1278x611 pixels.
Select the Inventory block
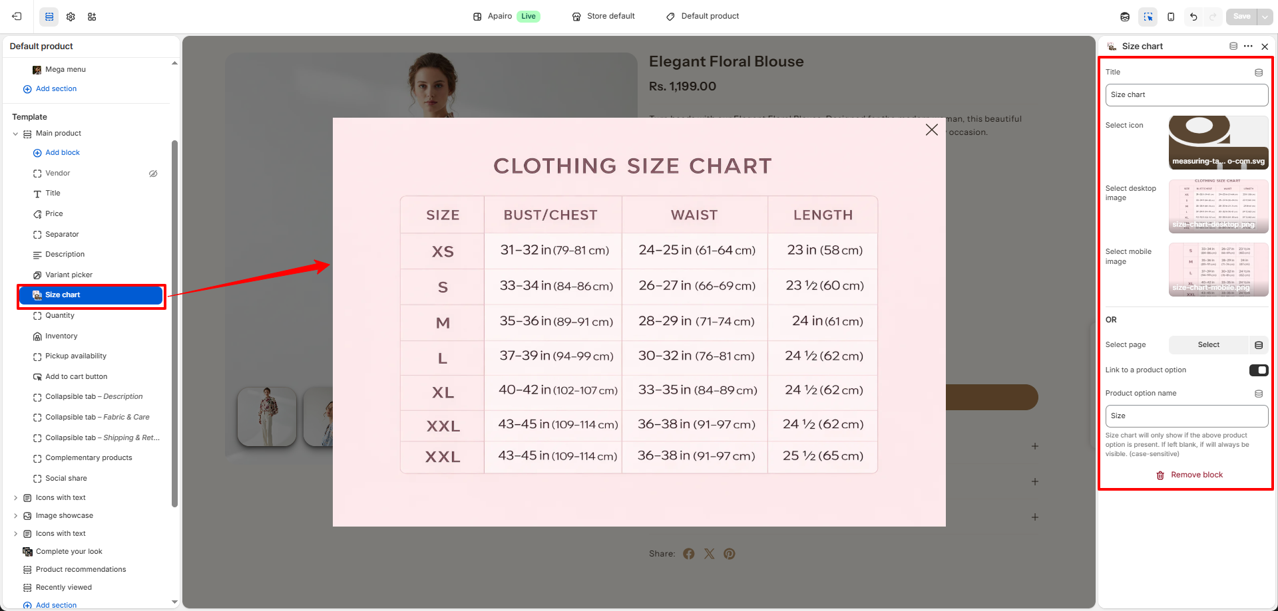tap(61, 336)
